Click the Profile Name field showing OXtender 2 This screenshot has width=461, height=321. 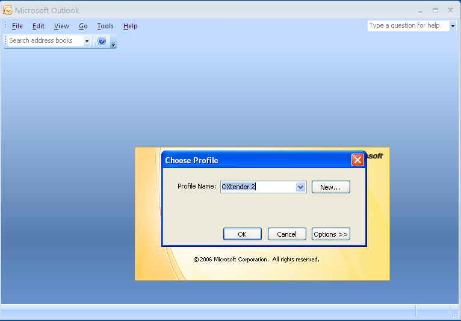(x=258, y=187)
